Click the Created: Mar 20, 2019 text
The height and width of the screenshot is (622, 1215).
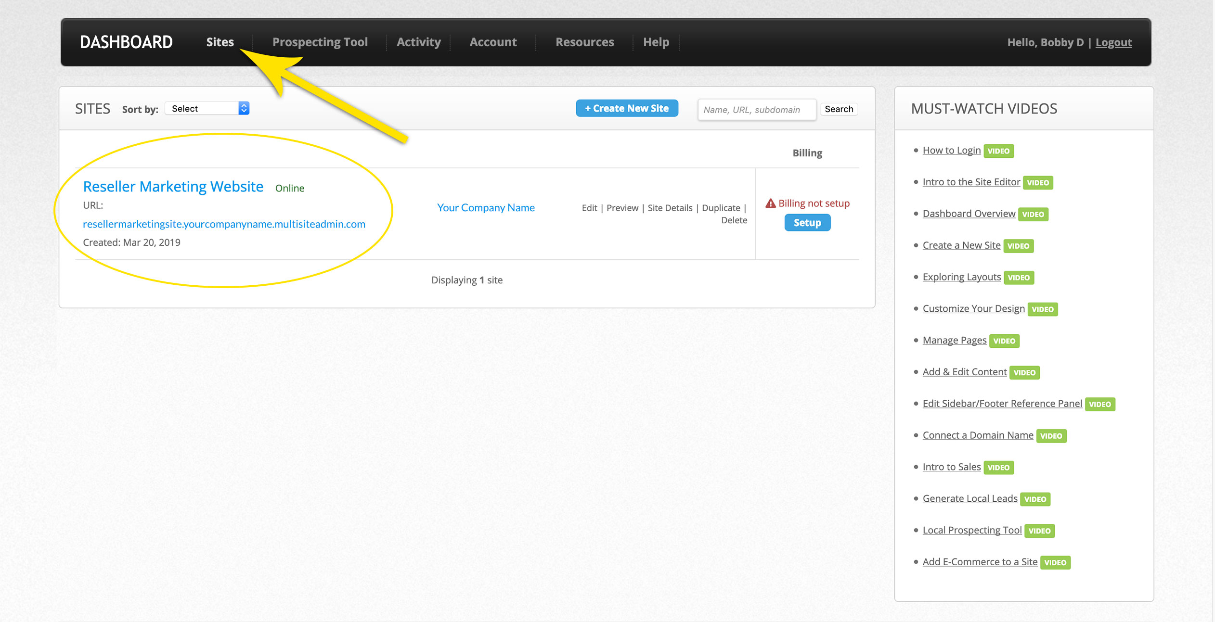coord(131,242)
